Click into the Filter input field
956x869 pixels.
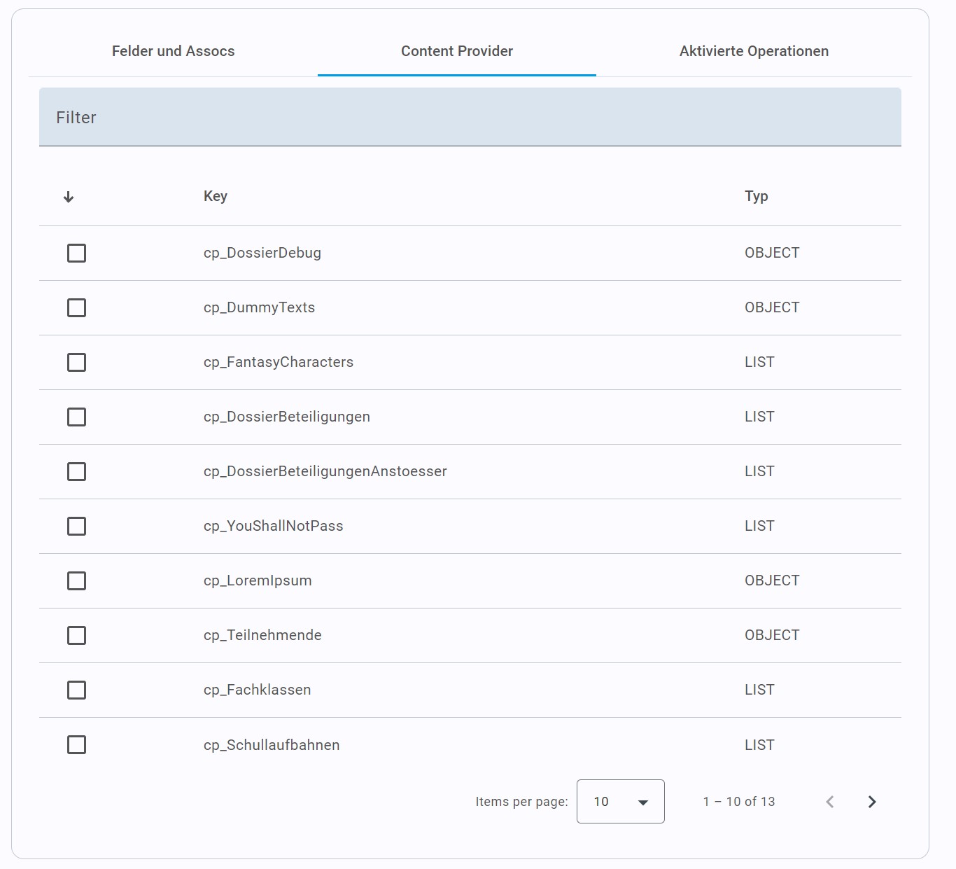[x=470, y=117]
